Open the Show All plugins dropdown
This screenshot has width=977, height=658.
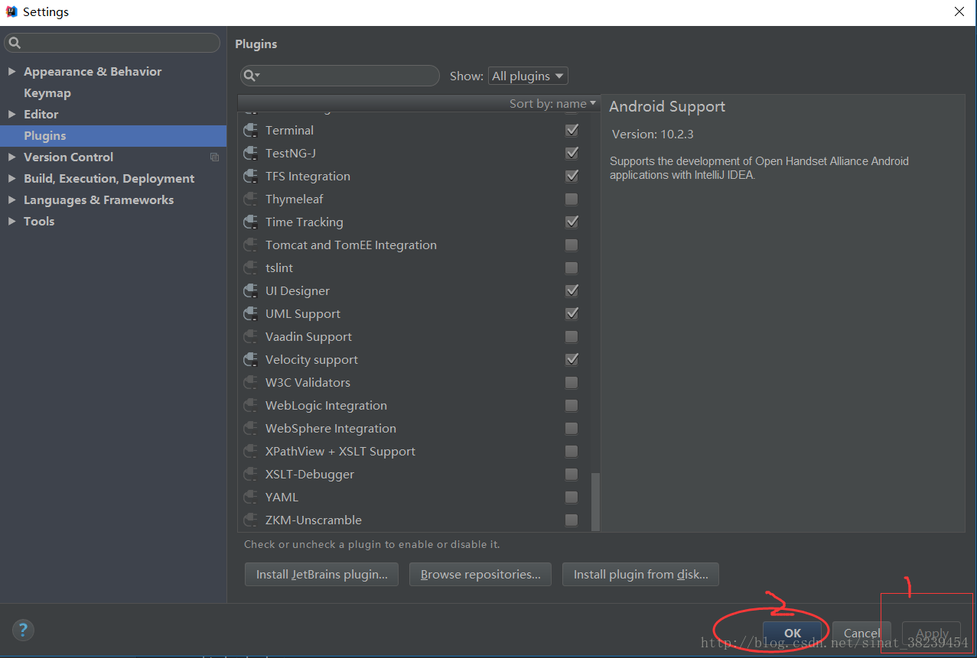point(528,76)
